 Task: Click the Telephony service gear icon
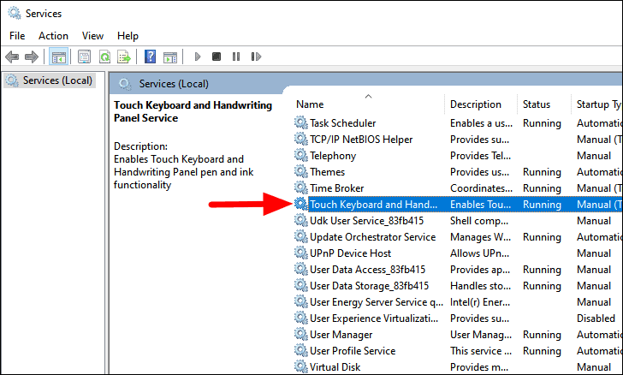tap(300, 156)
